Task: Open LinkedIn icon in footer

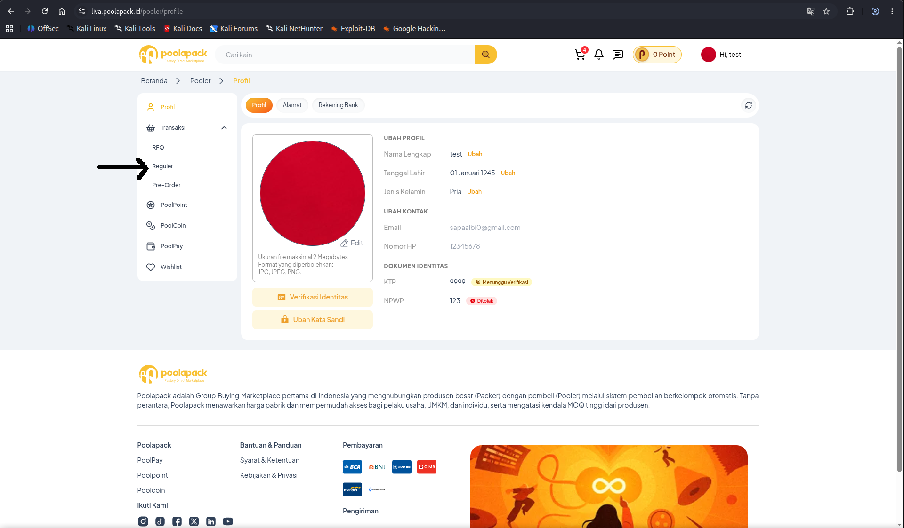Action: 211,521
